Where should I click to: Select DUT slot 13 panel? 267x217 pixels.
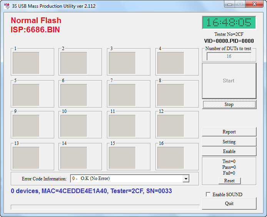click(33, 156)
